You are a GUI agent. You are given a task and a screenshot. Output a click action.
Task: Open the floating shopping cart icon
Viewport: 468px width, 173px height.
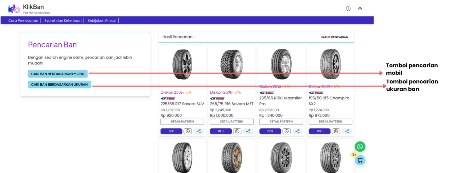pyautogui.click(x=360, y=160)
